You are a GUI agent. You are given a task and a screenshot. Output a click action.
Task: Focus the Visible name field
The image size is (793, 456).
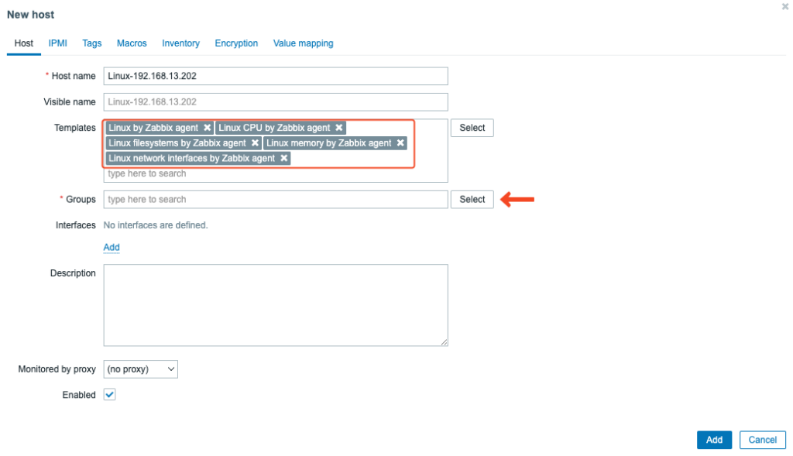coord(276,101)
